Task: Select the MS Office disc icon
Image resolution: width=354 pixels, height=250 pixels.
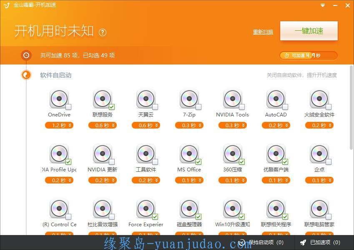Action: coord(189,153)
